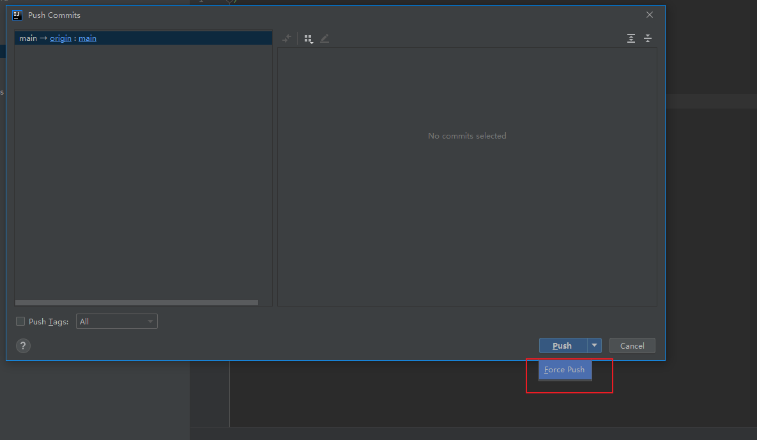The height and width of the screenshot is (440, 757).
Task: Click the horizontal scrollbar in branch list
Action: [137, 303]
